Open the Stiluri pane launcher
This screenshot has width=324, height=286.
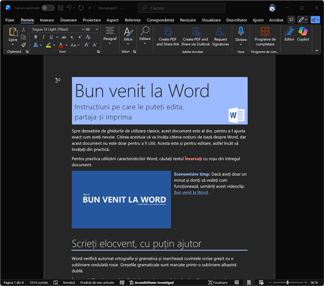(134, 51)
